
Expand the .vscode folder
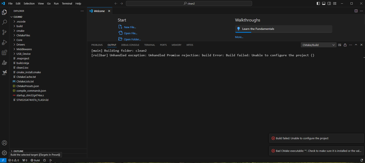48,22
